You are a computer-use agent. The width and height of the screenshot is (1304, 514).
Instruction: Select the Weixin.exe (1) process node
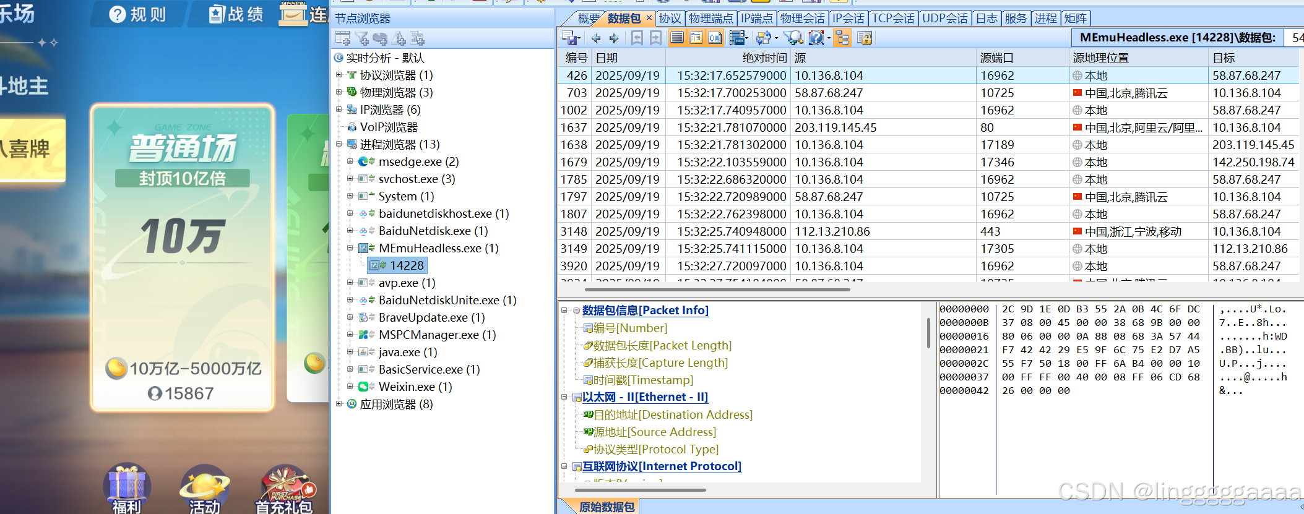(415, 387)
